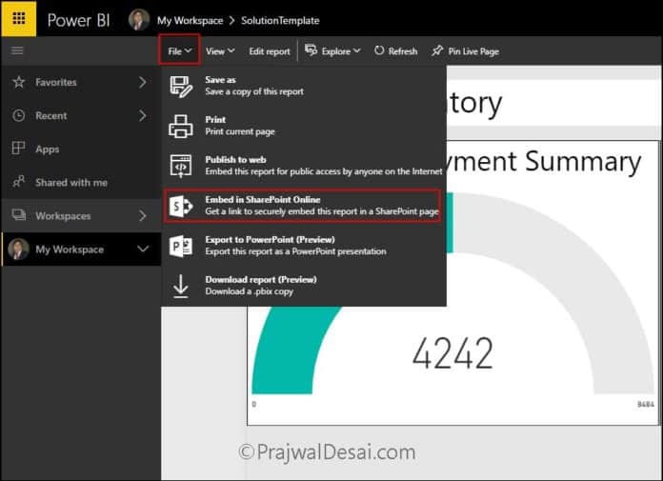Click the Explore icon in toolbar
663x481 pixels.
311,50
